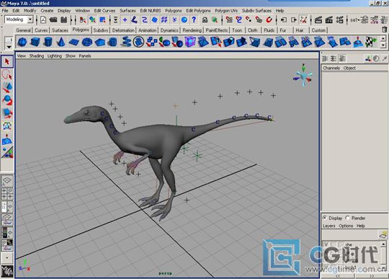
Task: Open the Object menu in Channel Box
Action: pyautogui.click(x=349, y=68)
